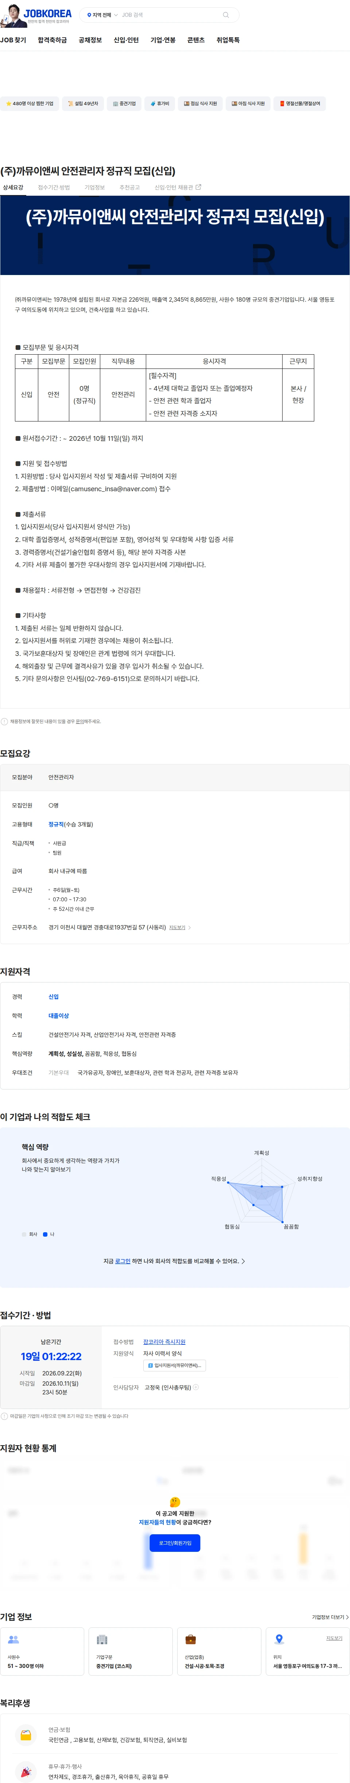Screen dimensions: 350x1783
Task: Click the 회사 legend marker
Action: point(24,1234)
